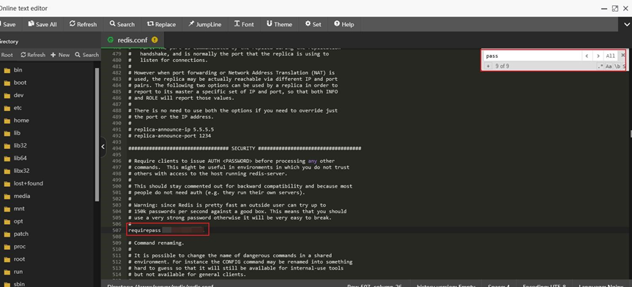Toggle whole-word \b search option
This screenshot has width=632, height=287.
tap(617, 66)
